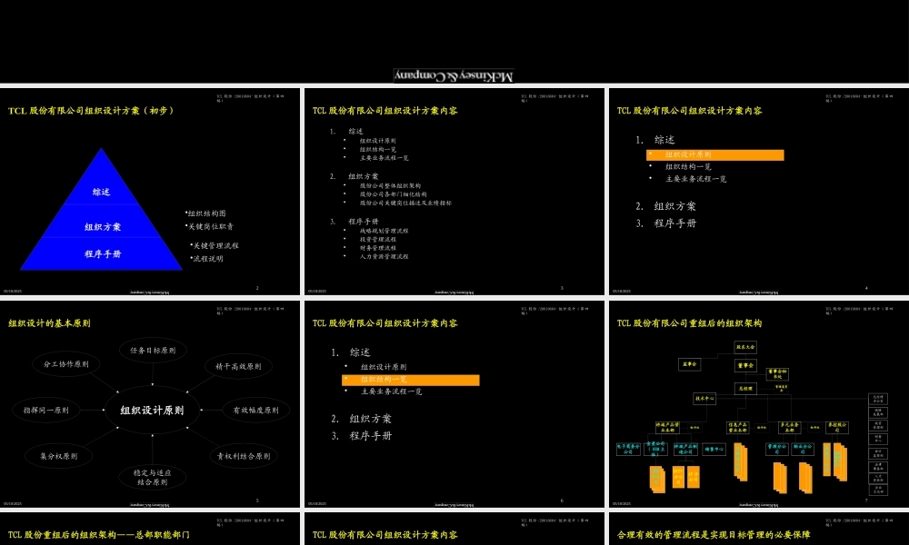Click 主要业务流程一览 below the highlighted 组织结构一览 bar
Viewport: 909px width, 545px height.
click(x=391, y=391)
